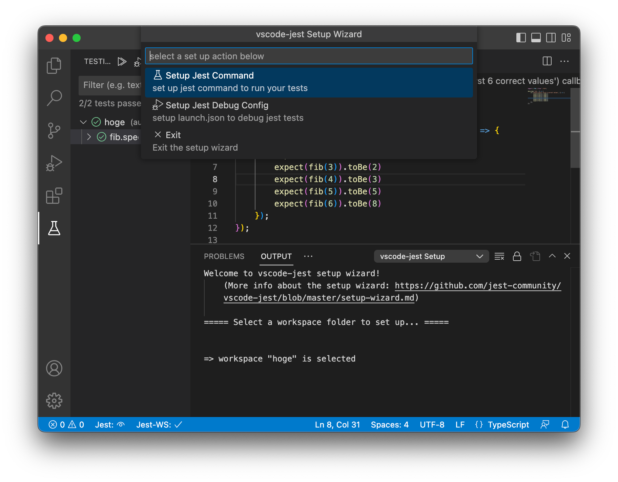Change the Spaces: 4 indentation setting

point(390,424)
